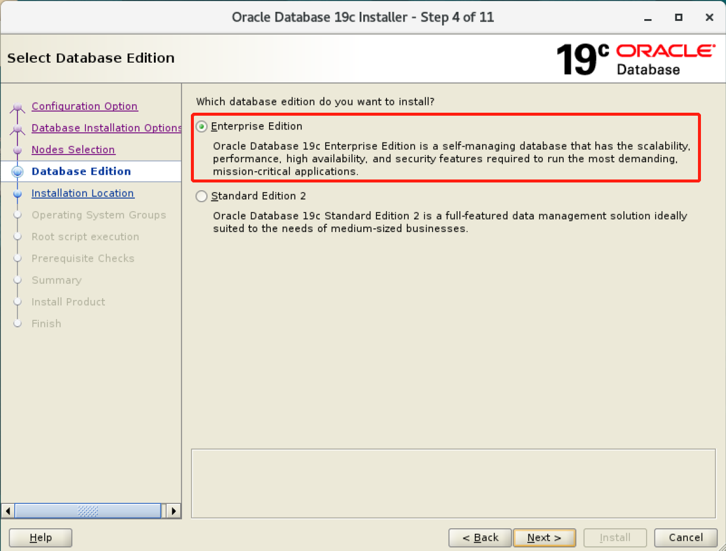Go to the Database Installation Options step
This screenshot has height=551, width=726.
click(x=107, y=128)
